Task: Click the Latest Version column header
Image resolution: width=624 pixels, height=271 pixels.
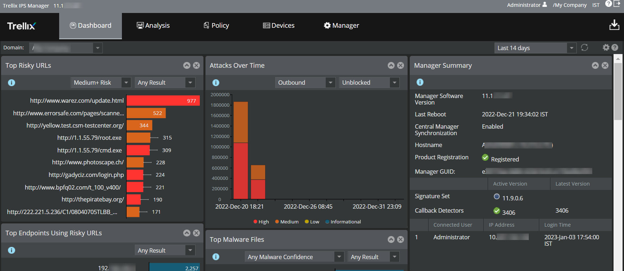Action: (x=581, y=184)
